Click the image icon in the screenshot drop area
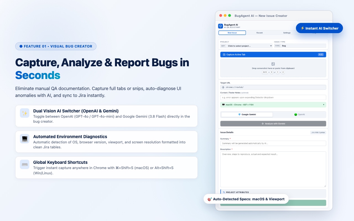 (x=273, y=64)
